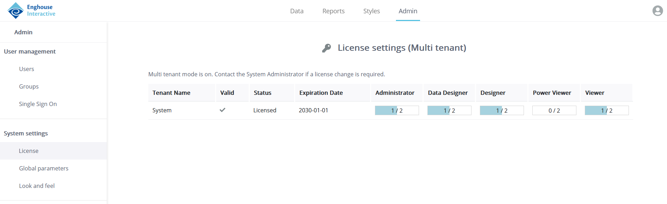Open Users under User management
This screenshot has width=667, height=204.
pos(27,69)
